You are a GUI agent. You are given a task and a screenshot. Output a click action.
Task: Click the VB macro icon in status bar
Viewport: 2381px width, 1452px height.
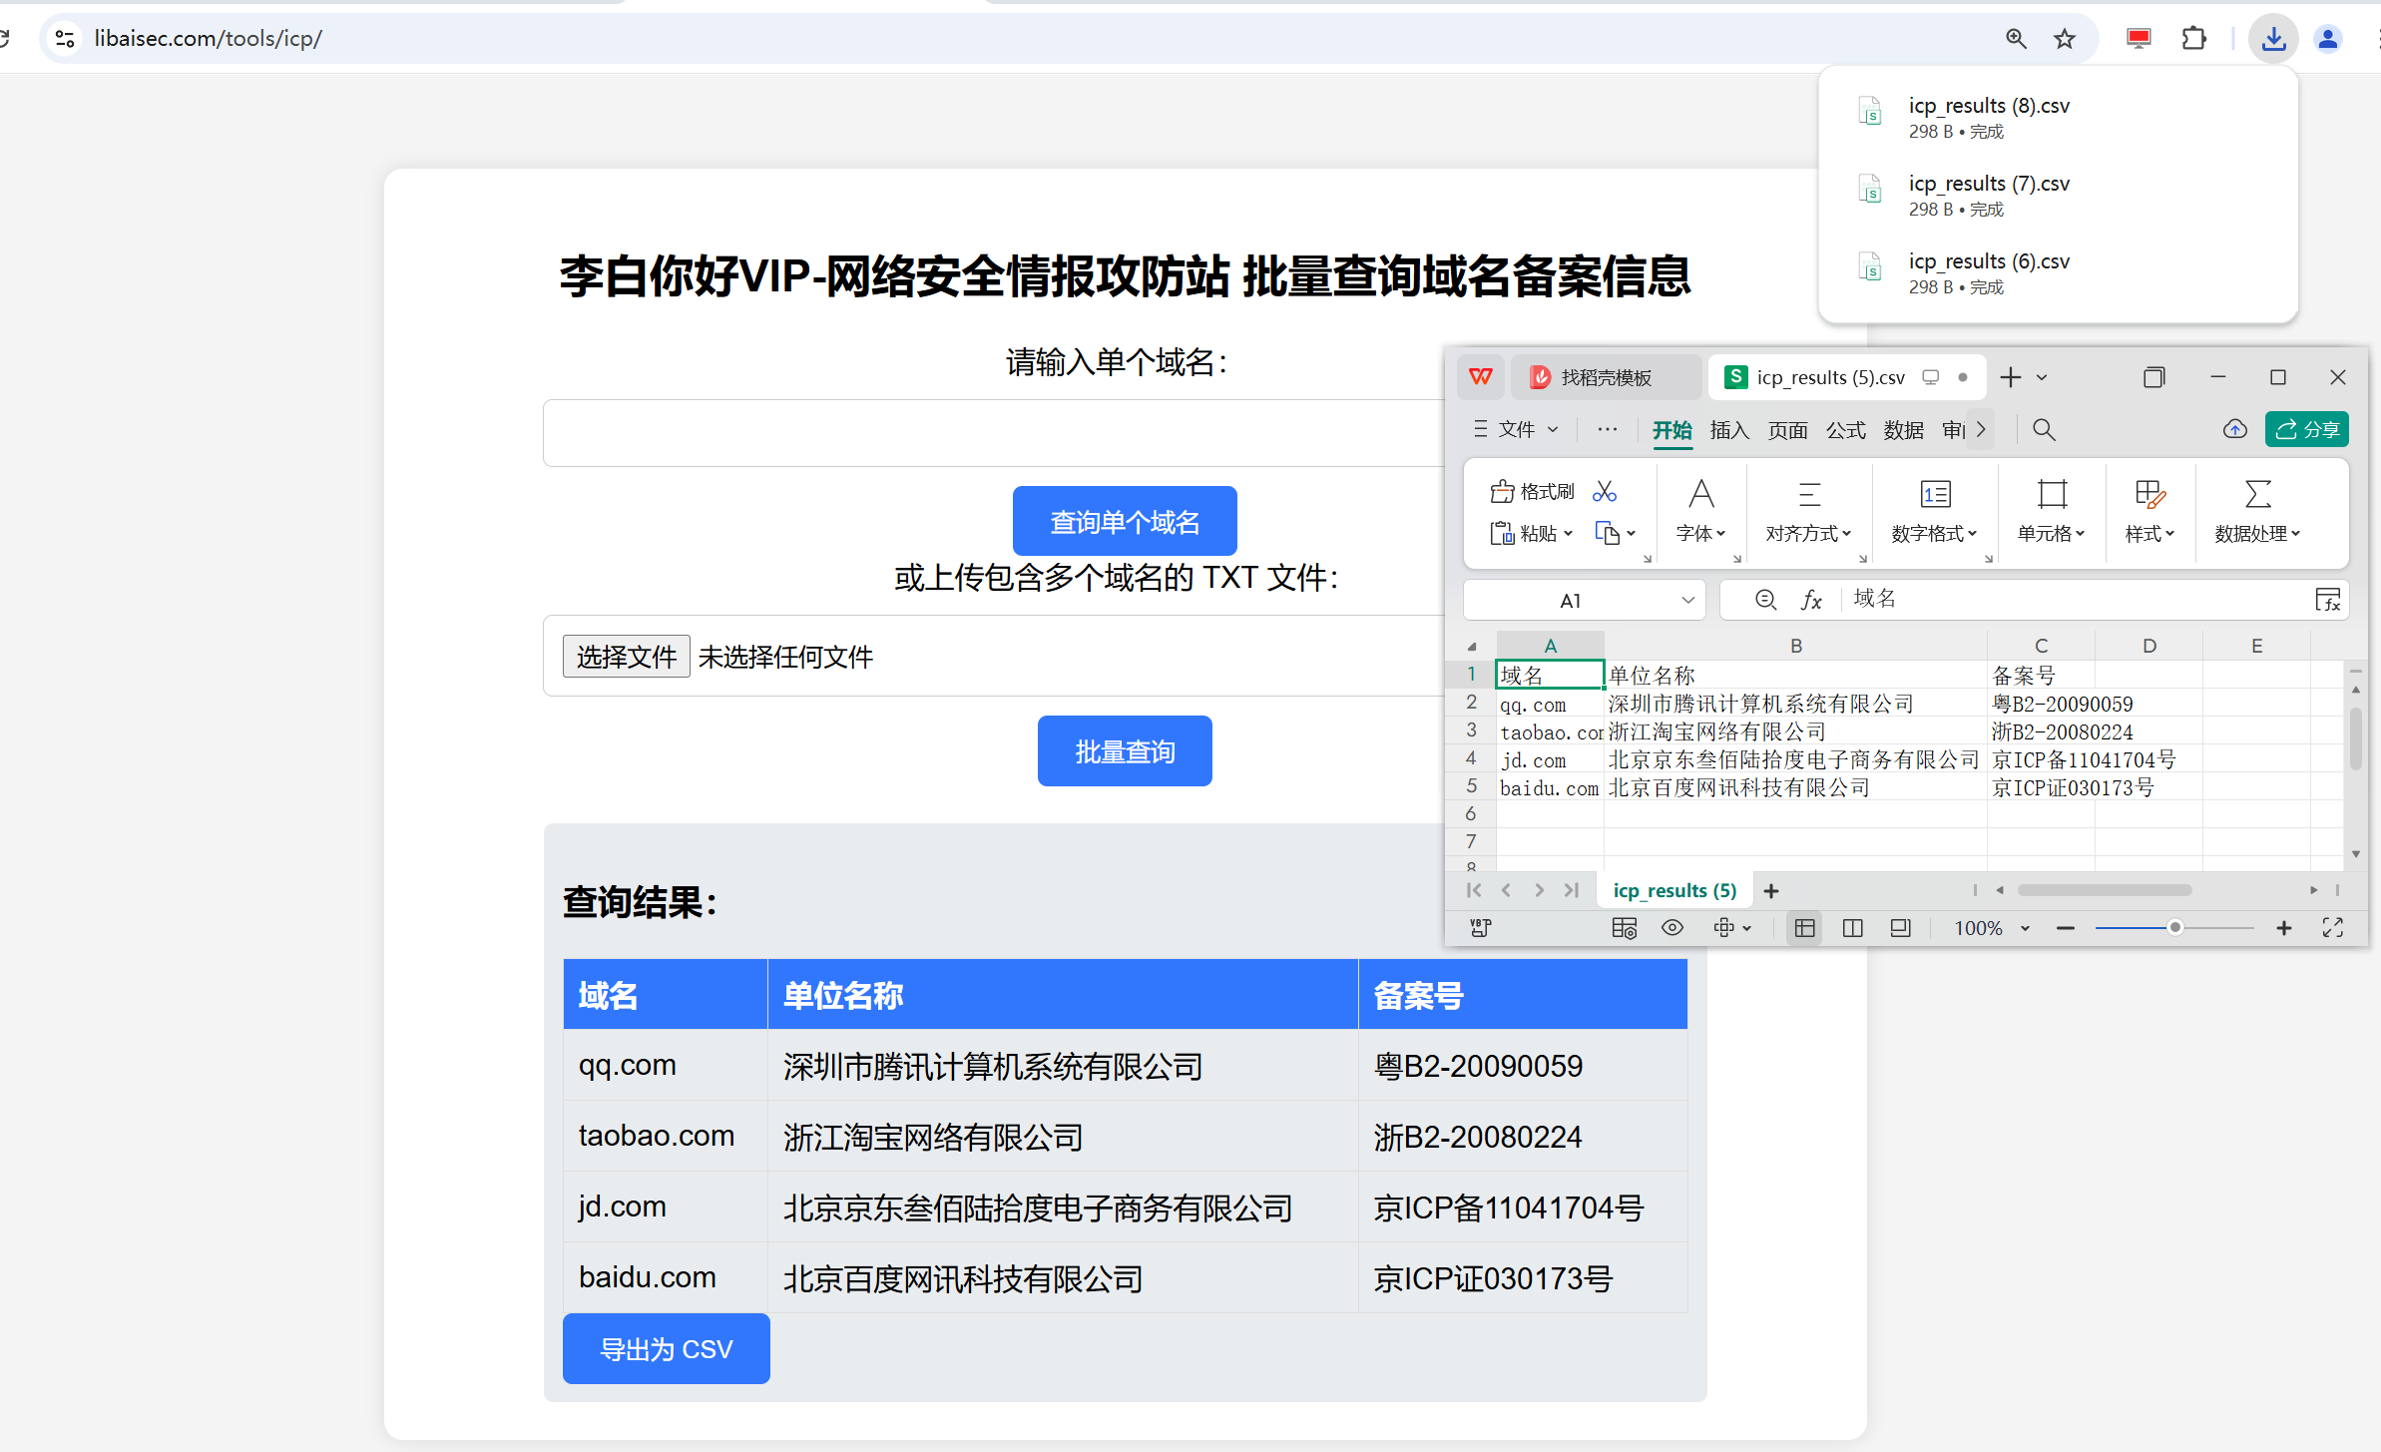[x=1481, y=928]
